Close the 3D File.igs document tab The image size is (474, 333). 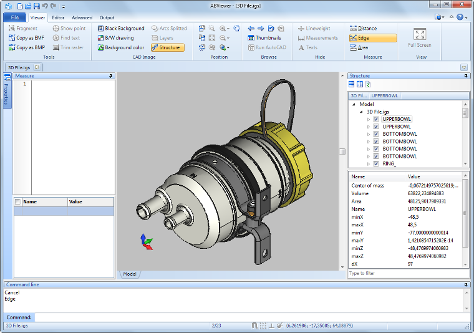[x=37, y=67]
